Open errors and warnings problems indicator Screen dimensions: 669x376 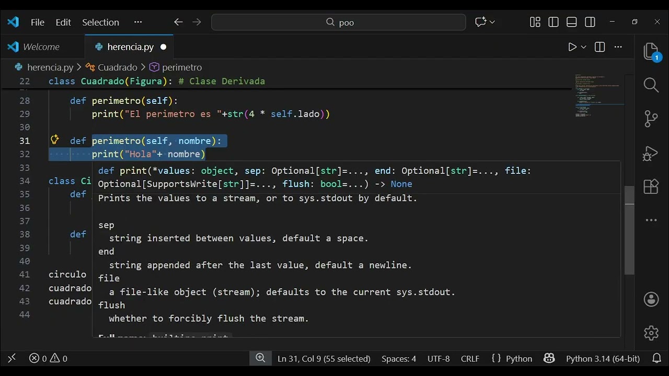[x=48, y=358]
